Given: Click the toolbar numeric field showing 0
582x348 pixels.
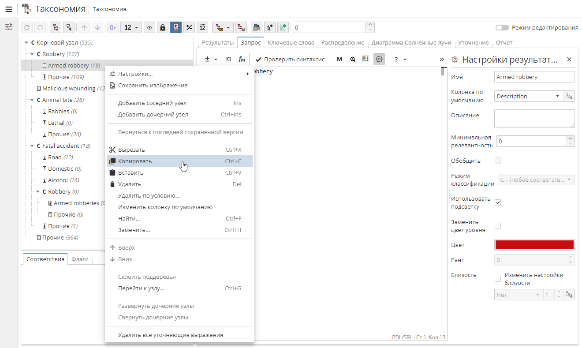Looking at the screenshot, I should 329,27.
